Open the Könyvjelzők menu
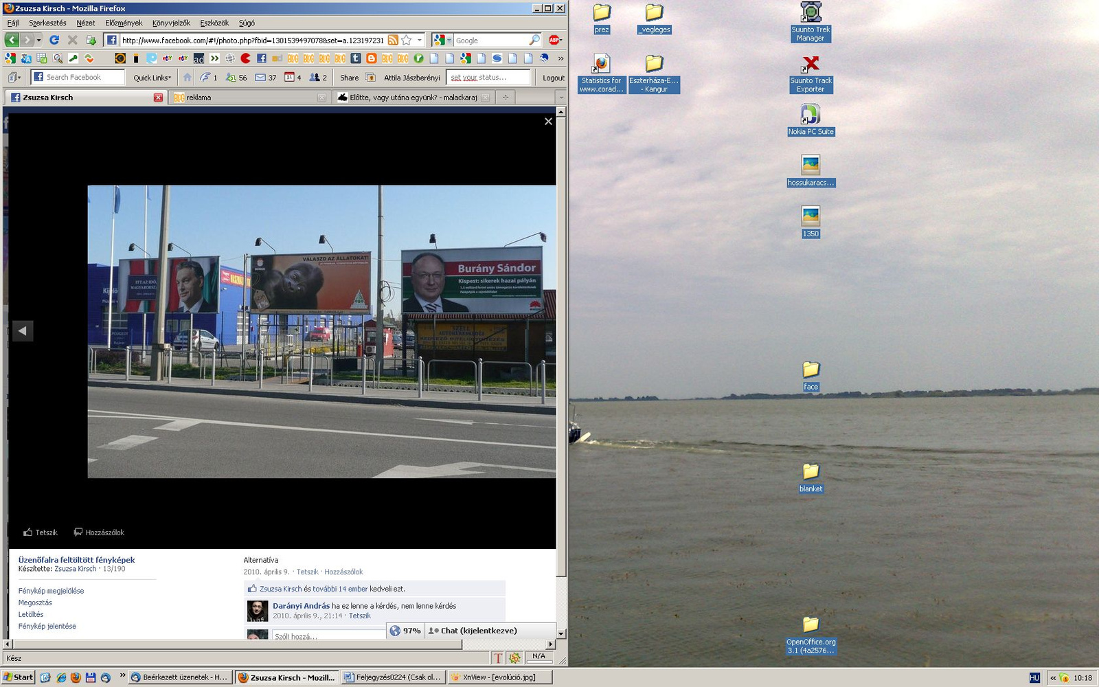The height and width of the screenshot is (687, 1099). tap(171, 23)
